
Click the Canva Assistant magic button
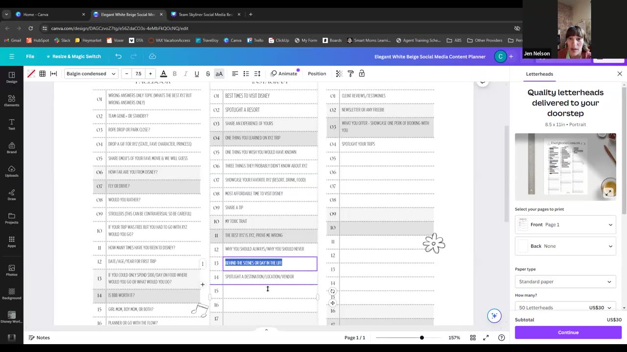pyautogui.click(x=494, y=316)
